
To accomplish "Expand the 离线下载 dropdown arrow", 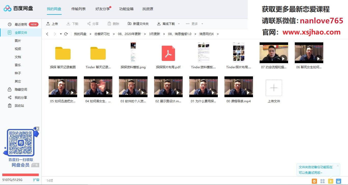I will point(179,24).
